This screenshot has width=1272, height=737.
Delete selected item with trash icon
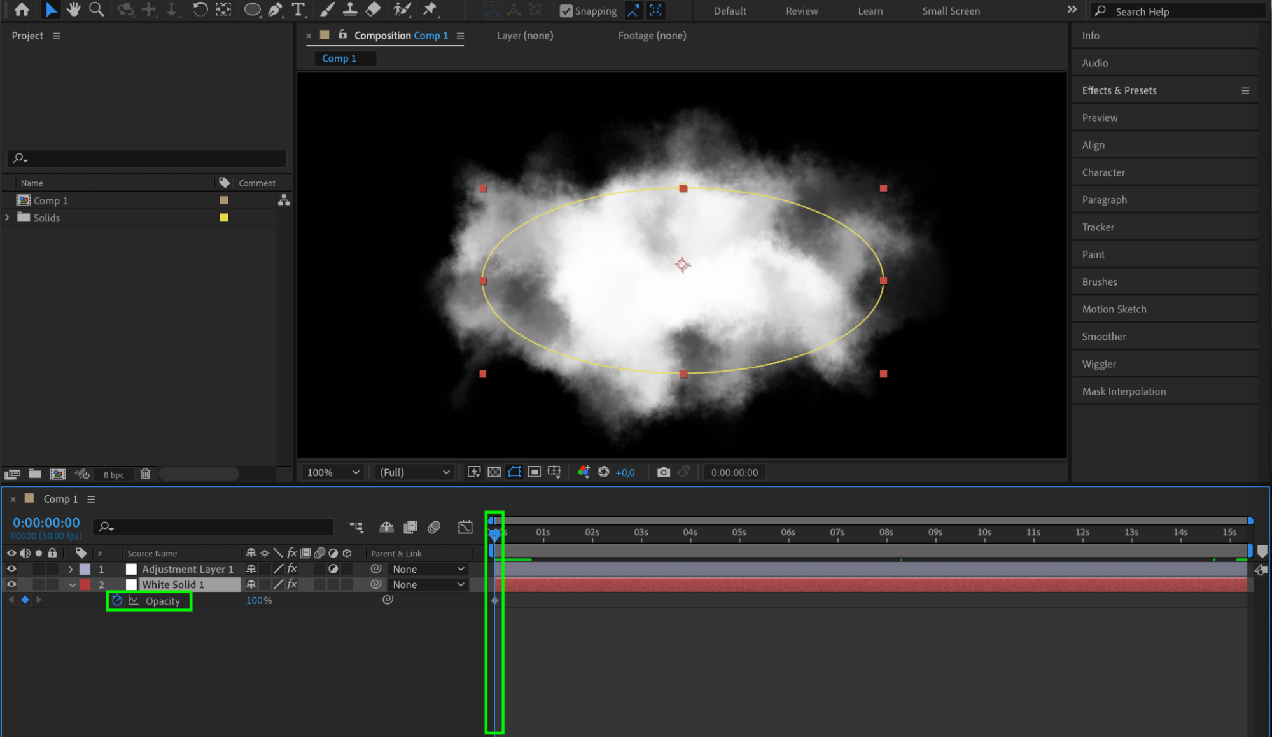(x=145, y=474)
